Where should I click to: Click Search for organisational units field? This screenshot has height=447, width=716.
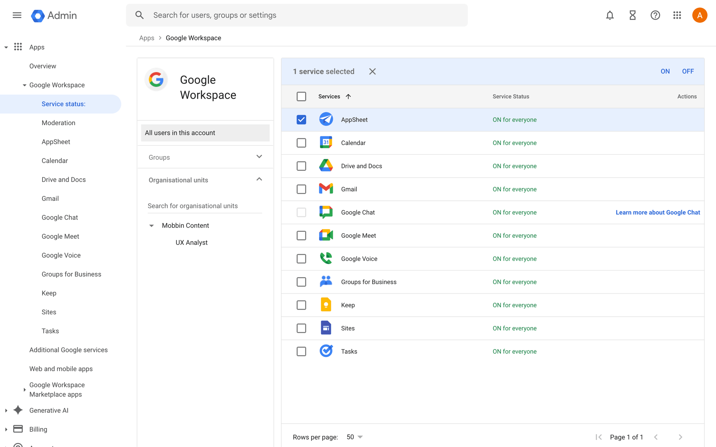pyautogui.click(x=205, y=206)
